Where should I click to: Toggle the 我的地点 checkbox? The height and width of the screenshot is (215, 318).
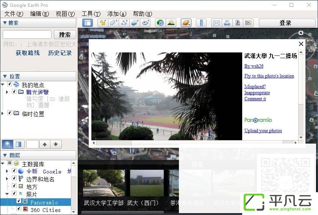[x=9, y=84]
